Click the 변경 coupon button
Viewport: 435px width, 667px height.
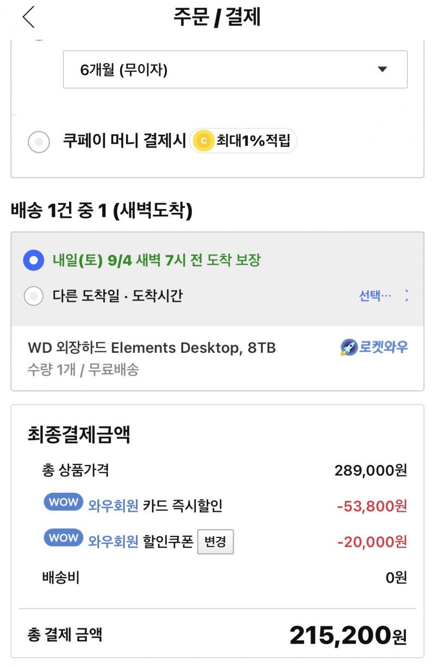pyautogui.click(x=215, y=542)
